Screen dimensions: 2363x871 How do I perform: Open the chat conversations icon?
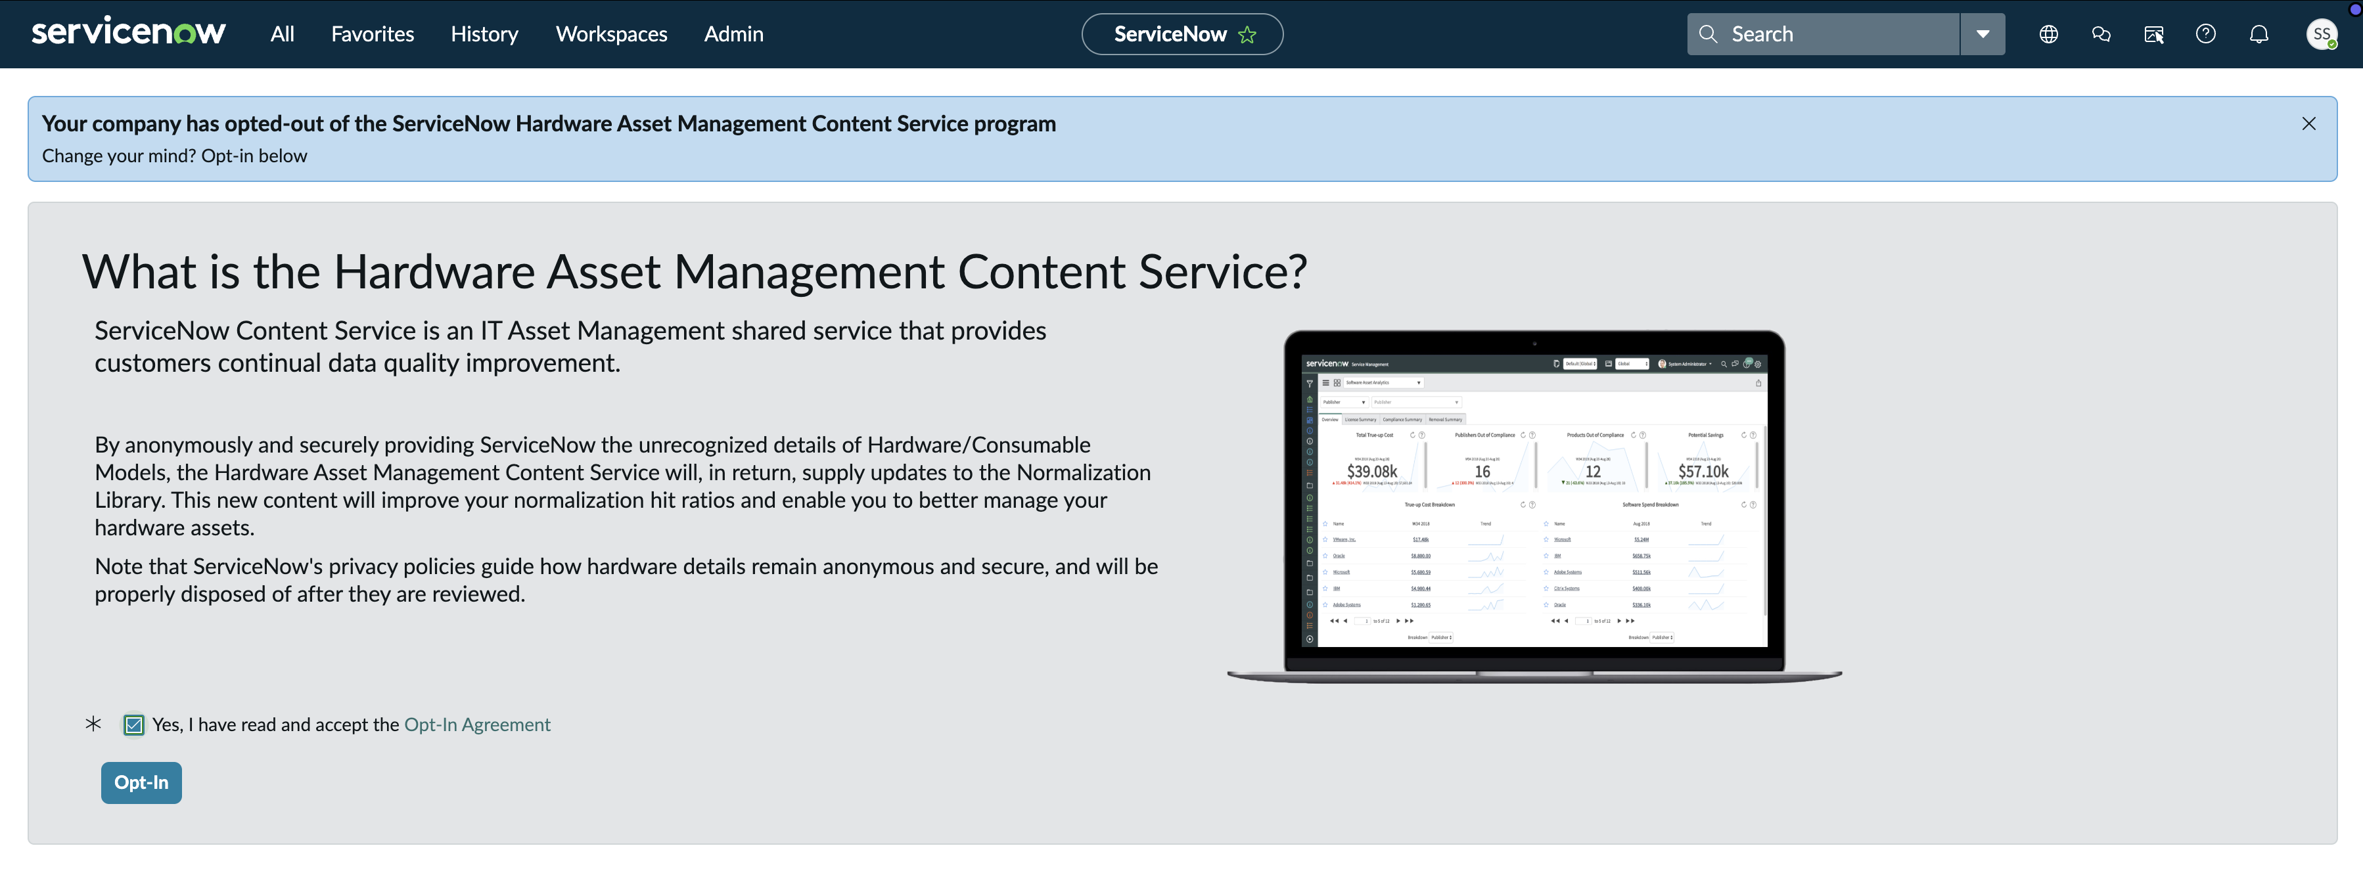tap(2101, 34)
